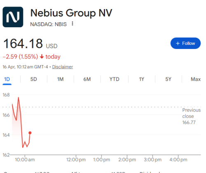Open the three-dot options menu beside NBIS
The height and width of the screenshot is (173, 206).
[x=73, y=24]
